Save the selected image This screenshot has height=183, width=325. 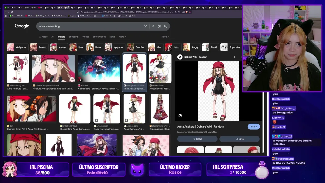click(239, 139)
